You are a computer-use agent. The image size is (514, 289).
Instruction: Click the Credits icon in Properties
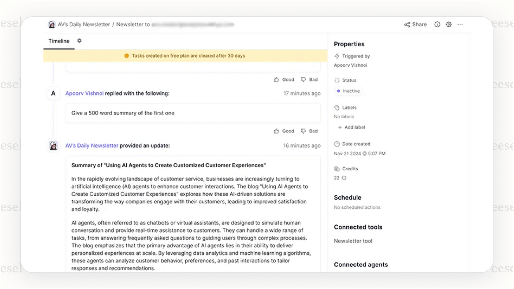point(337,169)
